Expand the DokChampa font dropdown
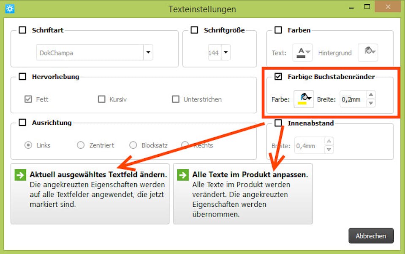 (148, 53)
